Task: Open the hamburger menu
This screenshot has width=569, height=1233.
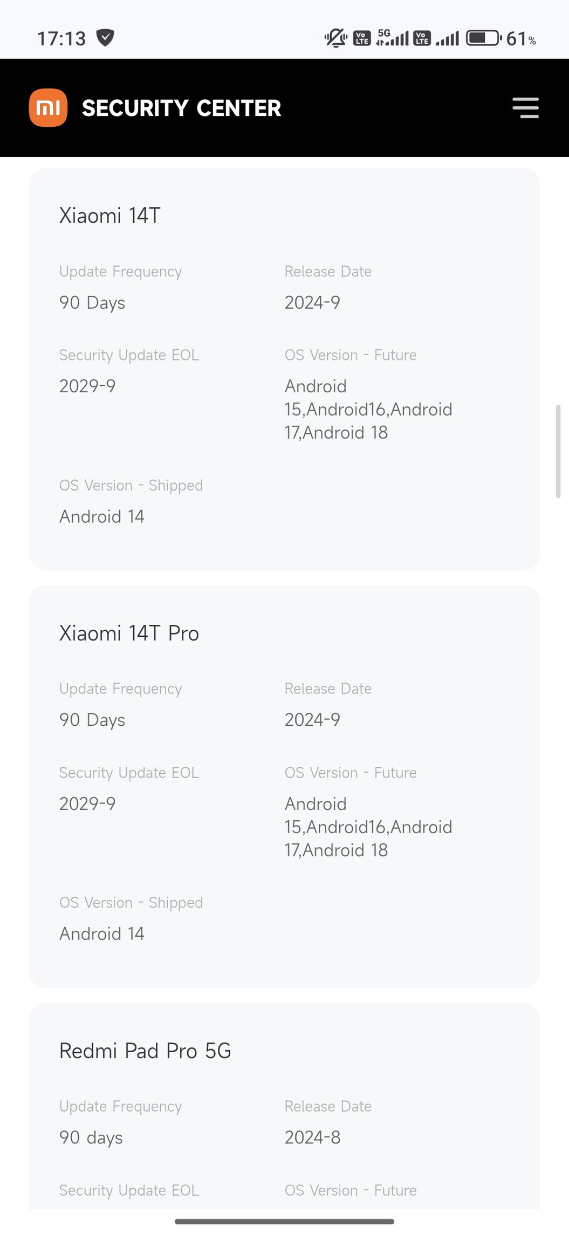Action: tap(525, 108)
